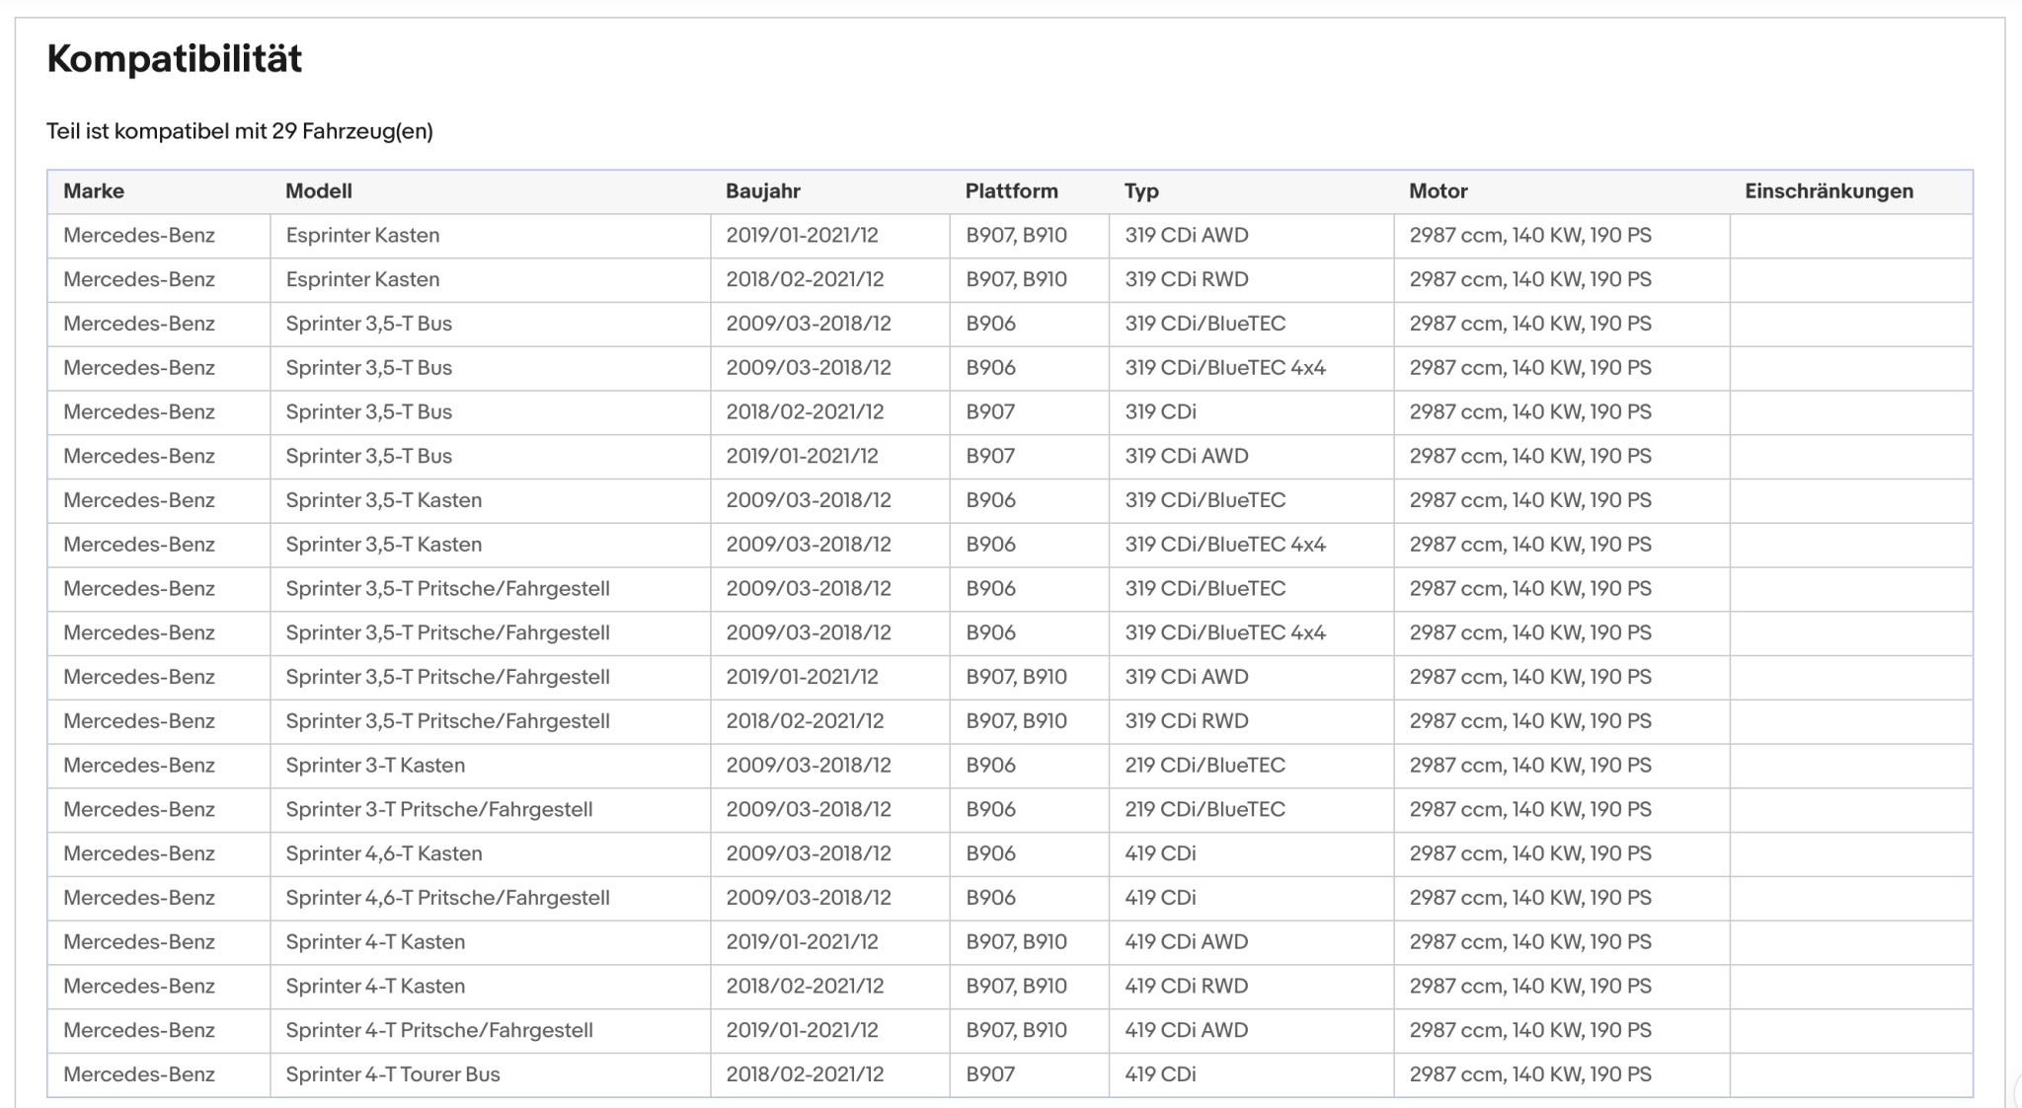Select the Plattform column header
The width and height of the screenshot is (2022, 1108).
[x=1011, y=191]
